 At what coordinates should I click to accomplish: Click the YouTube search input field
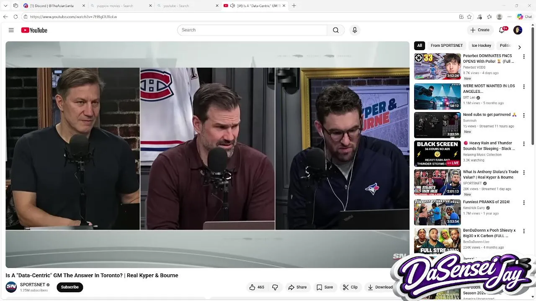click(252, 30)
